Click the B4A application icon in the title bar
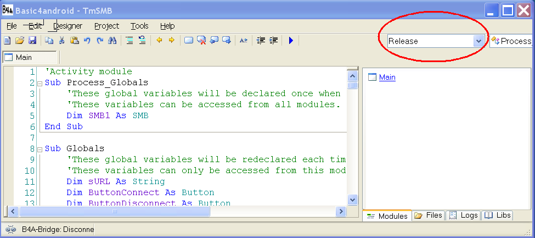Image resolution: width=535 pixels, height=238 pixels. [x=8, y=10]
